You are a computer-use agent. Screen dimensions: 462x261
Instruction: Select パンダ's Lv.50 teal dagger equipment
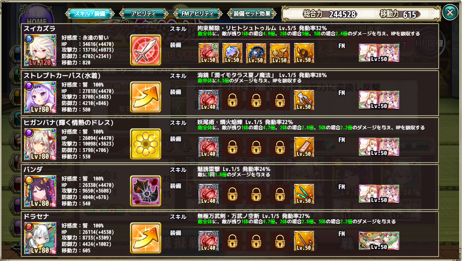coord(304,194)
